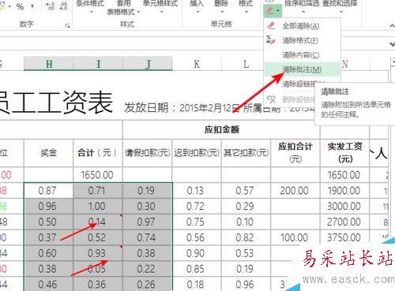This screenshot has height=291, width=395.
Task: Click cell with value 0.97
Action: pos(148,222)
